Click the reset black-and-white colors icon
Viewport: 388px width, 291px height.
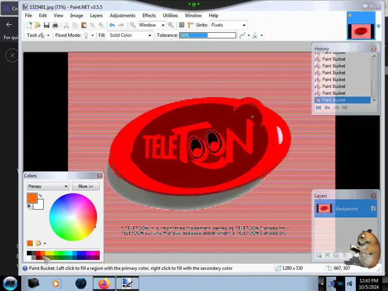click(x=30, y=207)
